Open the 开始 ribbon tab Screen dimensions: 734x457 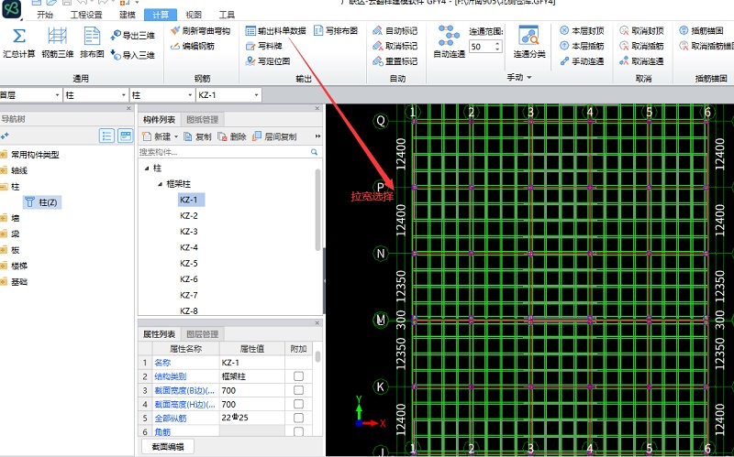point(45,15)
